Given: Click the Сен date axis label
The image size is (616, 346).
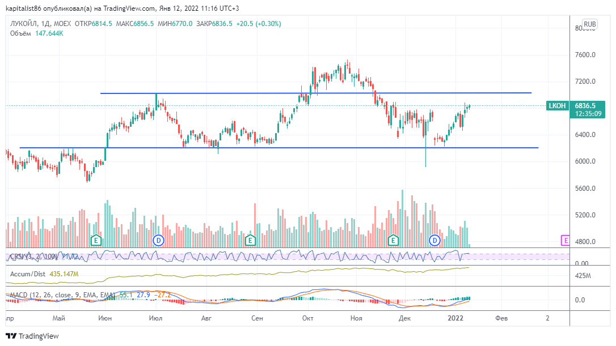Looking at the screenshot, I should click(257, 318).
